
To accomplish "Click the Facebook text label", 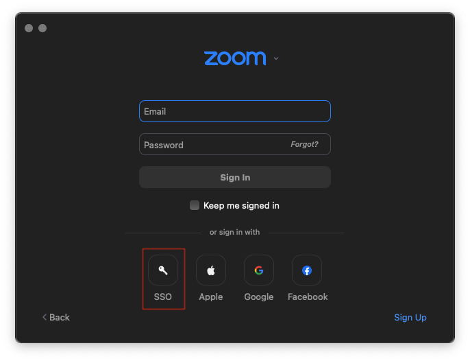I will (x=308, y=296).
